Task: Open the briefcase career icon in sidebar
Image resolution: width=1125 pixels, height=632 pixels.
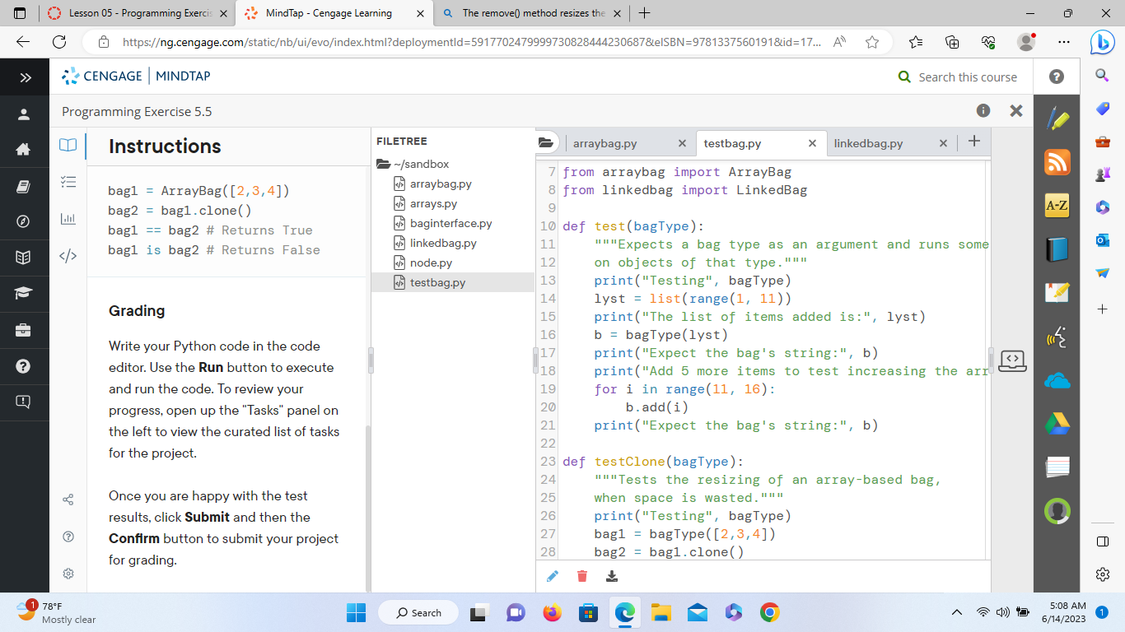Action: tap(24, 330)
